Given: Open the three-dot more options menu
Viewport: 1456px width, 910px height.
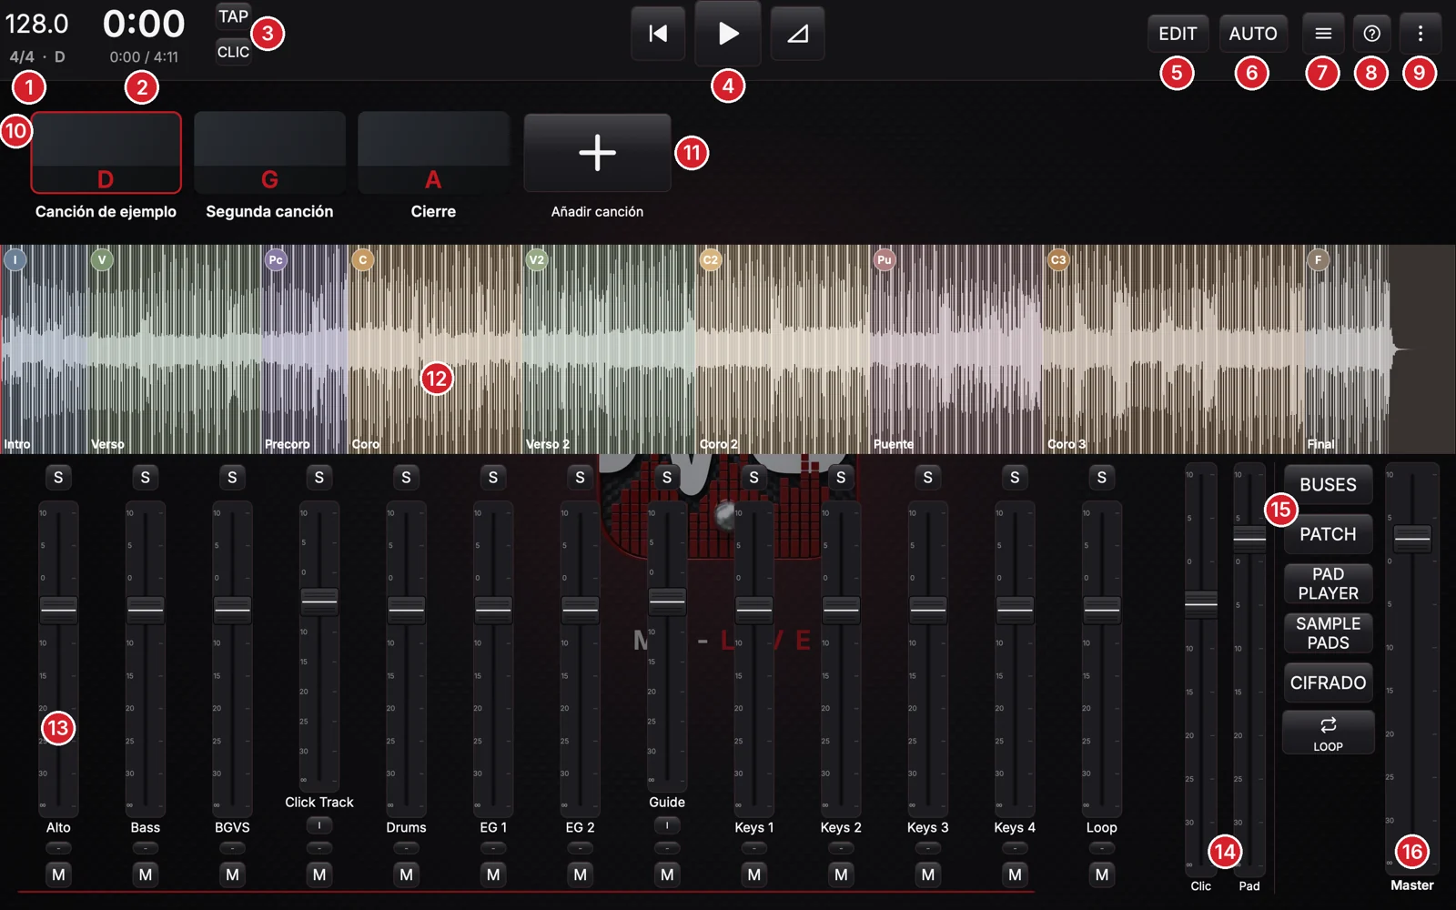Looking at the screenshot, I should pos(1420,34).
